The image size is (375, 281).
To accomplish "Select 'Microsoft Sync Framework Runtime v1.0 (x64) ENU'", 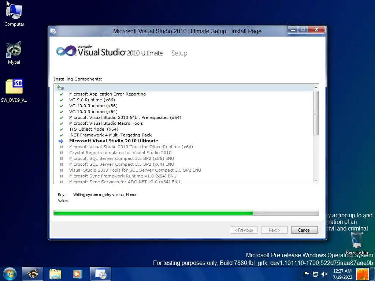I will tap(123, 176).
